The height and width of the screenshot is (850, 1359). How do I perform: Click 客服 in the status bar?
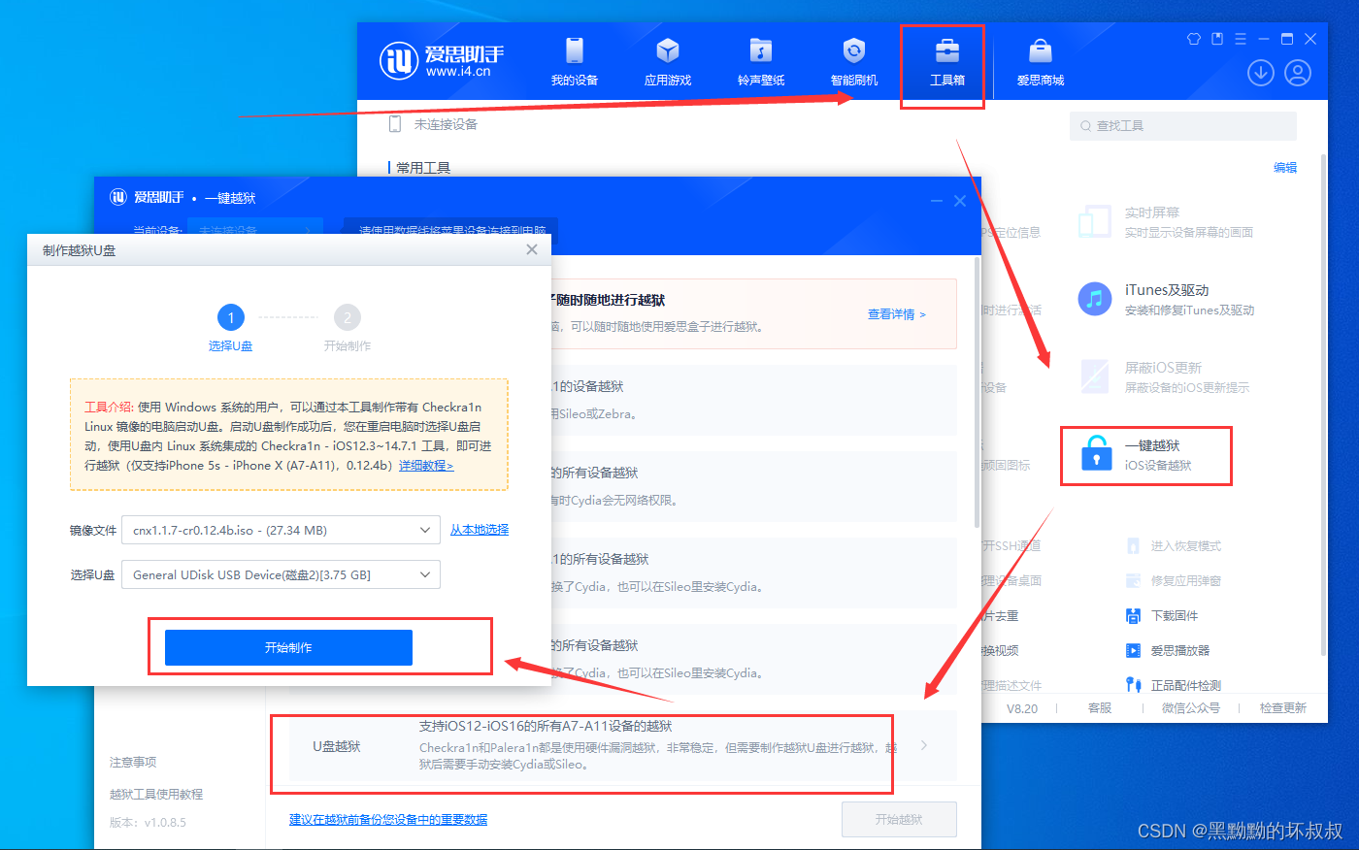(1100, 708)
